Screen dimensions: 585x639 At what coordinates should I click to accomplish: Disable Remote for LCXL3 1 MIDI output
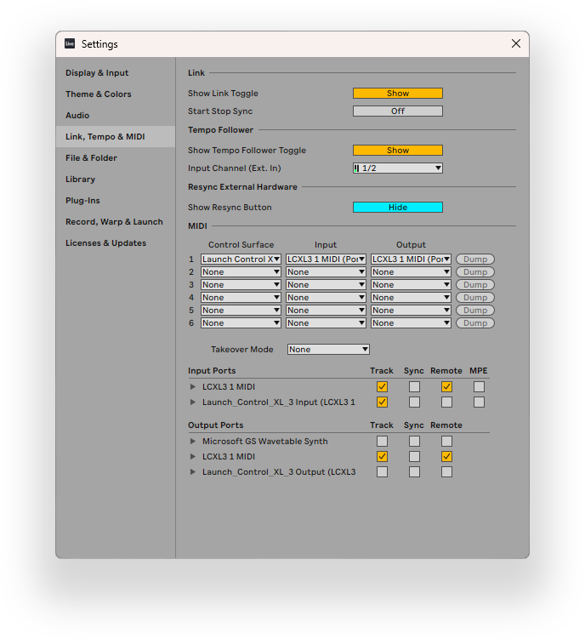(446, 457)
